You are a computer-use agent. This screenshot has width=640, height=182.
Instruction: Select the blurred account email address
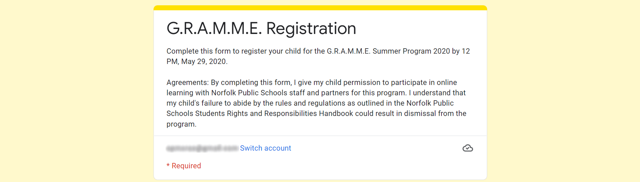click(202, 148)
